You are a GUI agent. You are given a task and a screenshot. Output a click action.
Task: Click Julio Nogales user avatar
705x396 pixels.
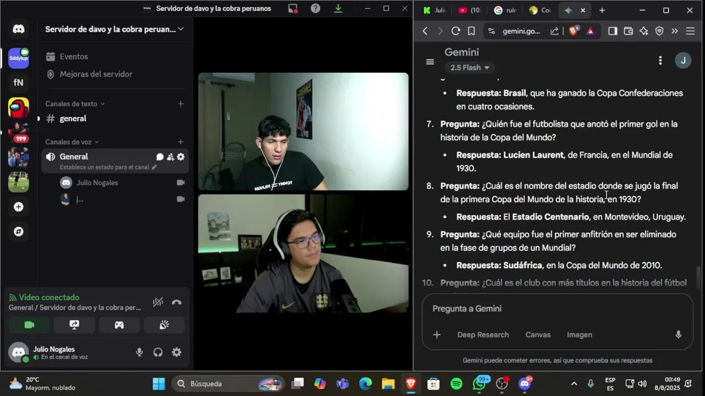click(19, 353)
